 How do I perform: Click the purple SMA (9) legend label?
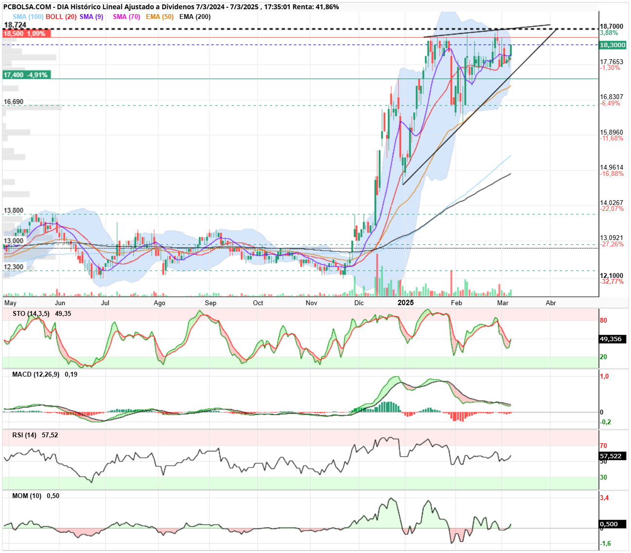[91, 17]
